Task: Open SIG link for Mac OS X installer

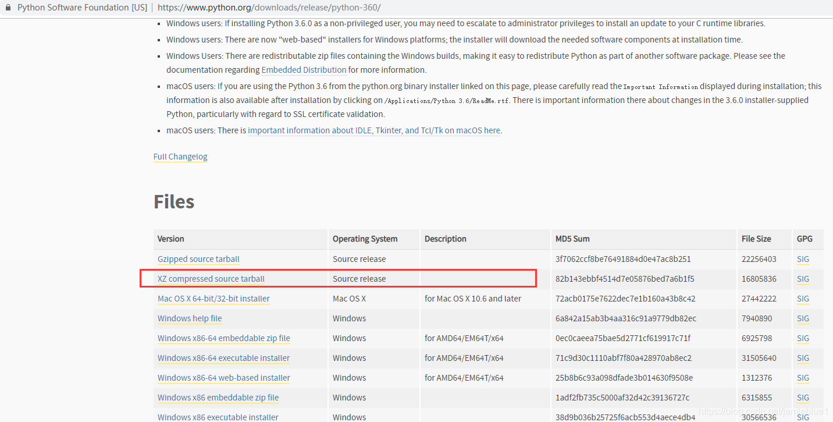Action: tap(803, 299)
